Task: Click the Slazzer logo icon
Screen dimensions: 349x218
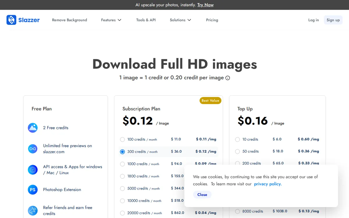Action: [11, 20]
